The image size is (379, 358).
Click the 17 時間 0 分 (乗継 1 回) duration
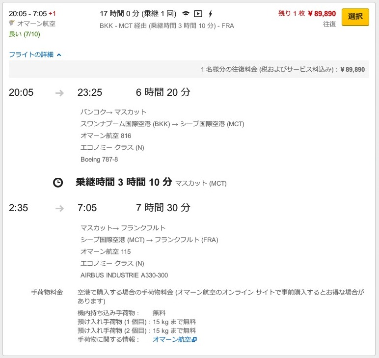pyautogui.click(x=138, y=14)
